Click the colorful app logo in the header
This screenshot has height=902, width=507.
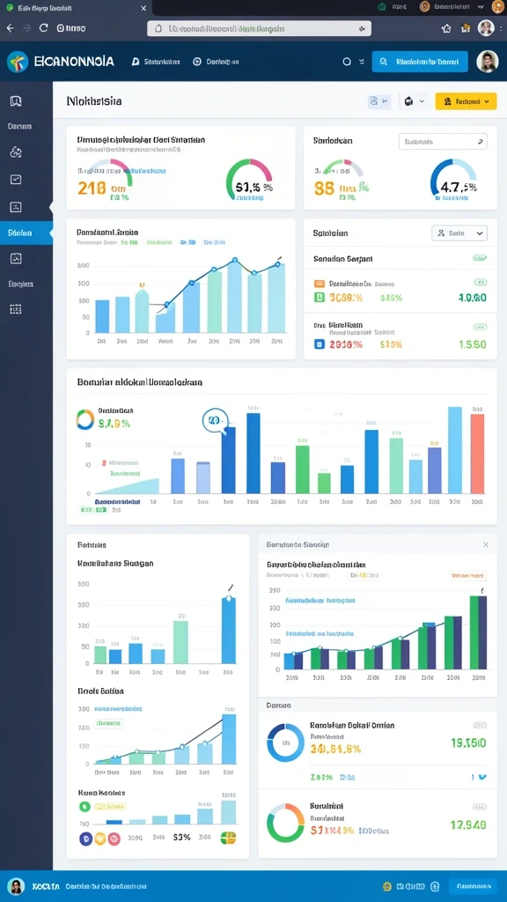click(x=18, y=62)
